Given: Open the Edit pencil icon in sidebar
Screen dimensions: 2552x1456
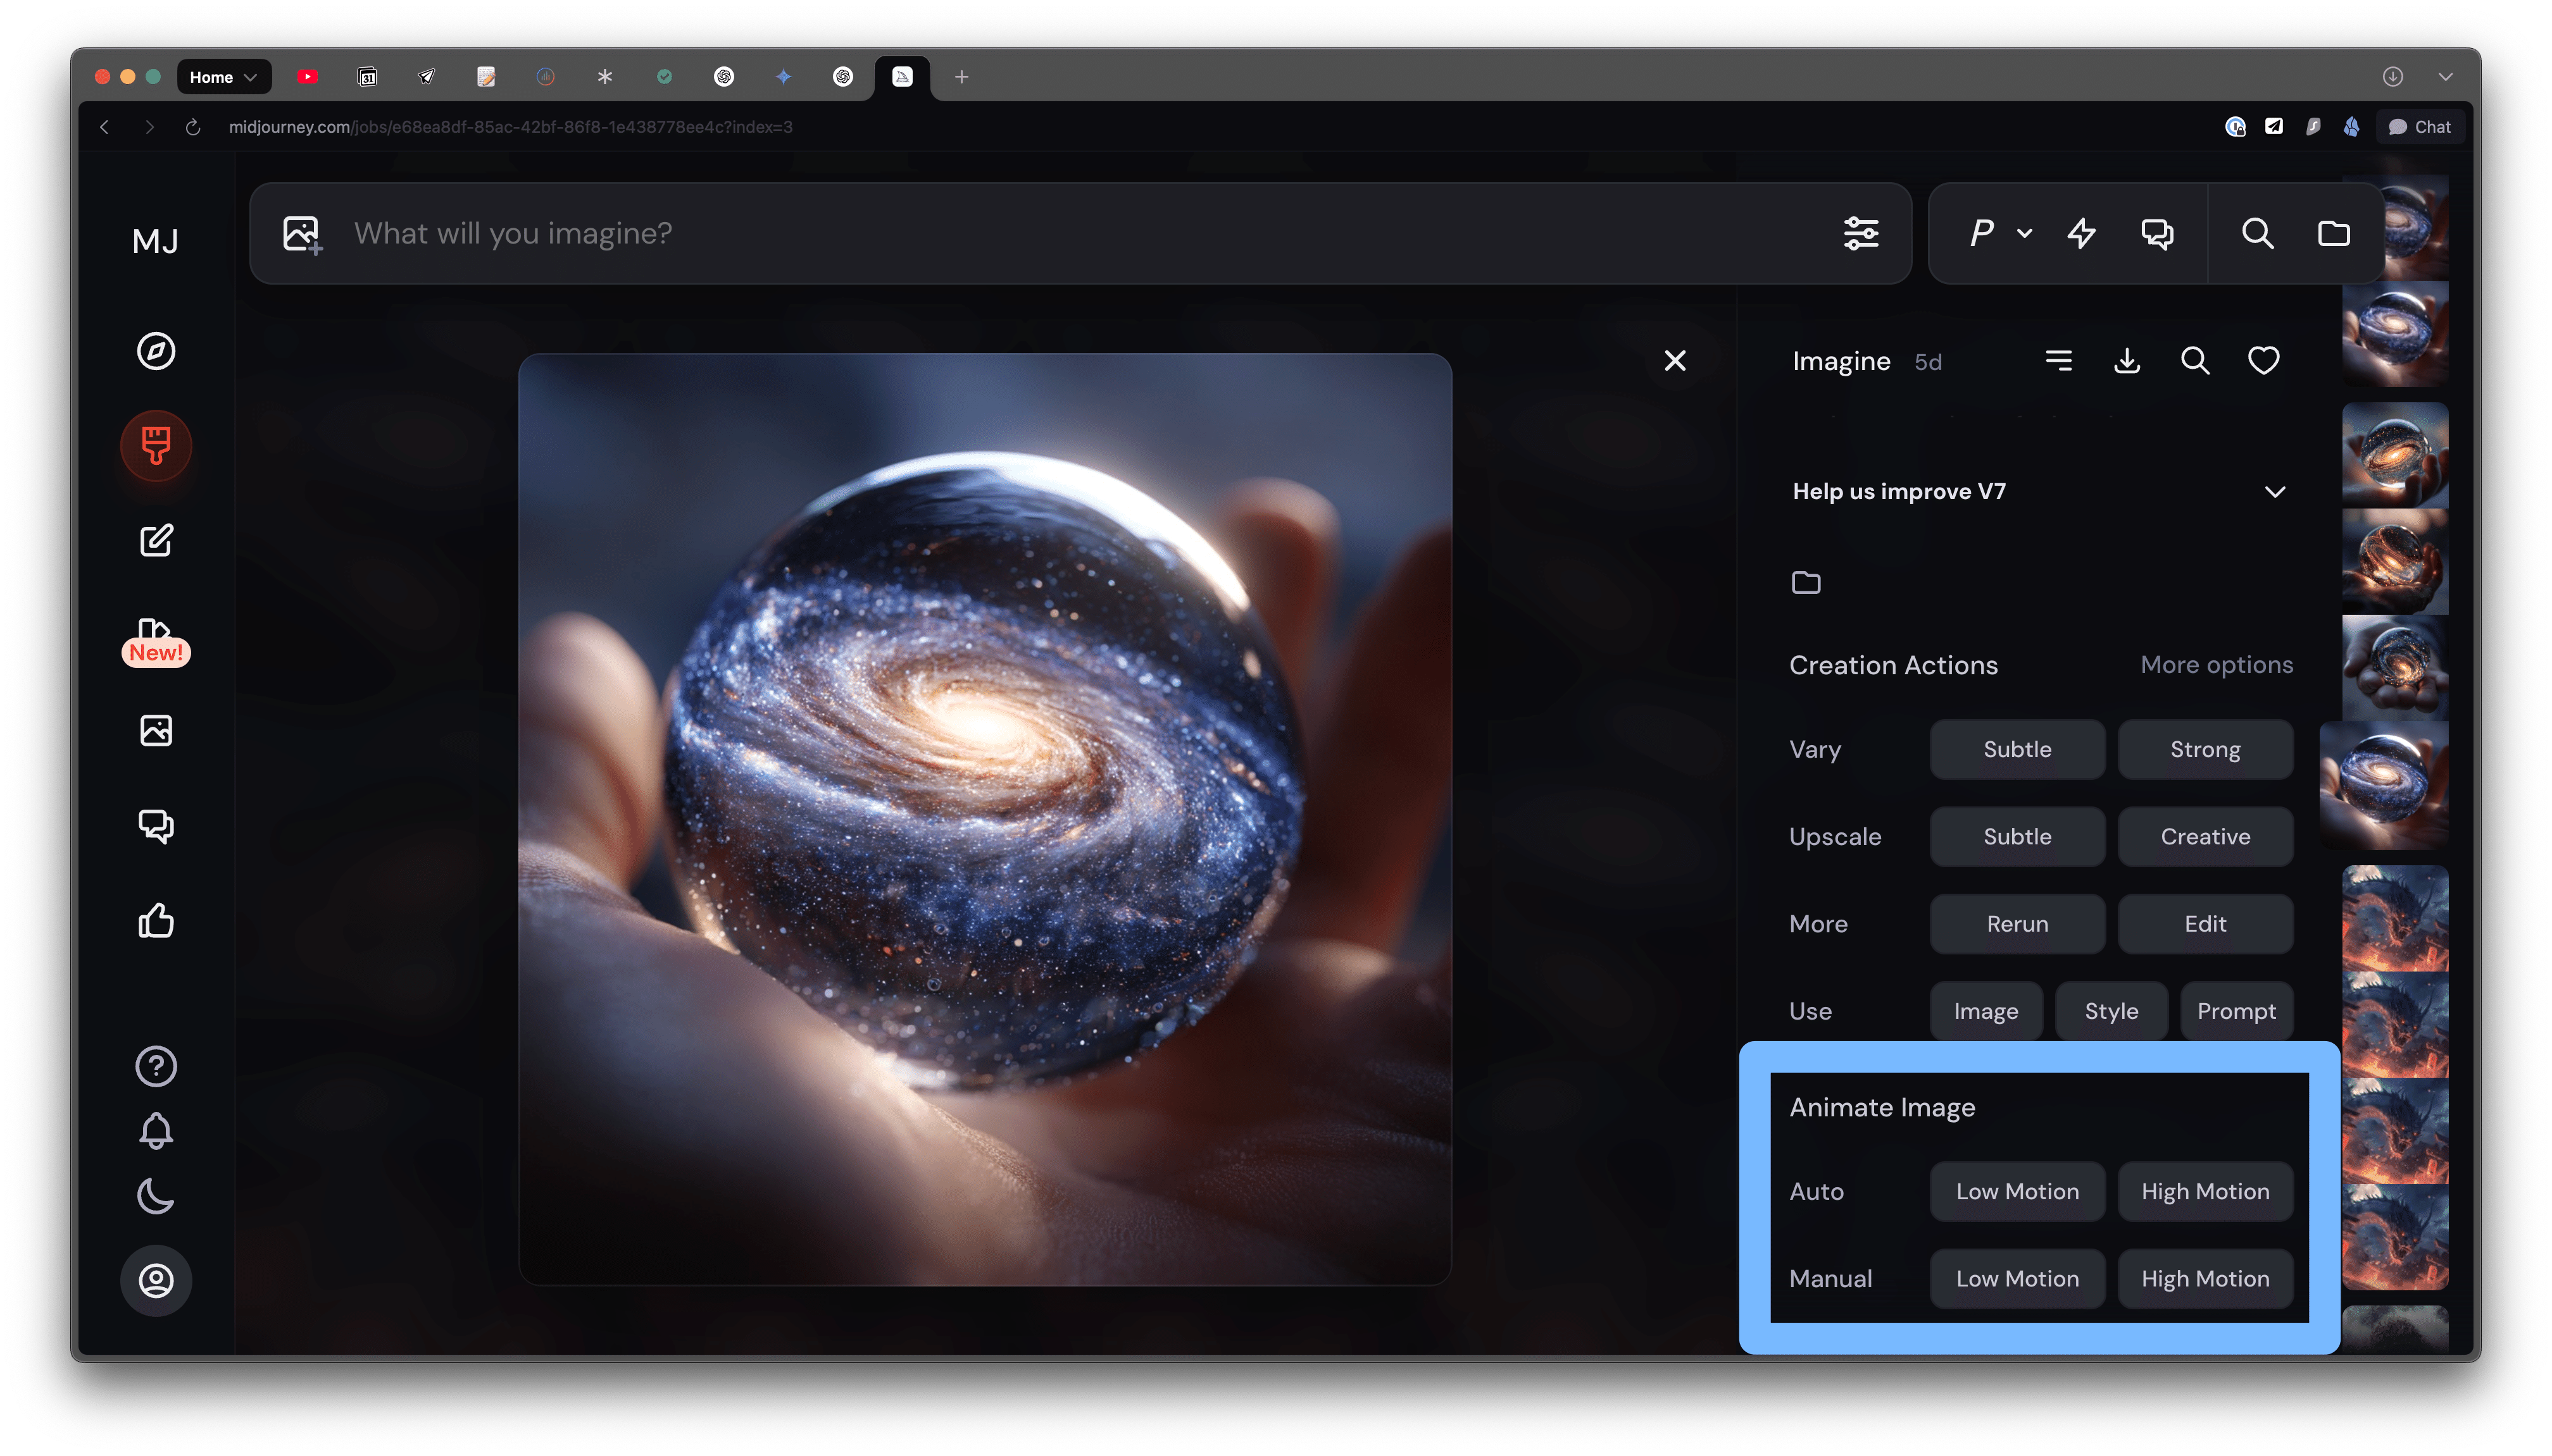Looking at the screenshot, I should pyautogui.click(x=156, y=540).
